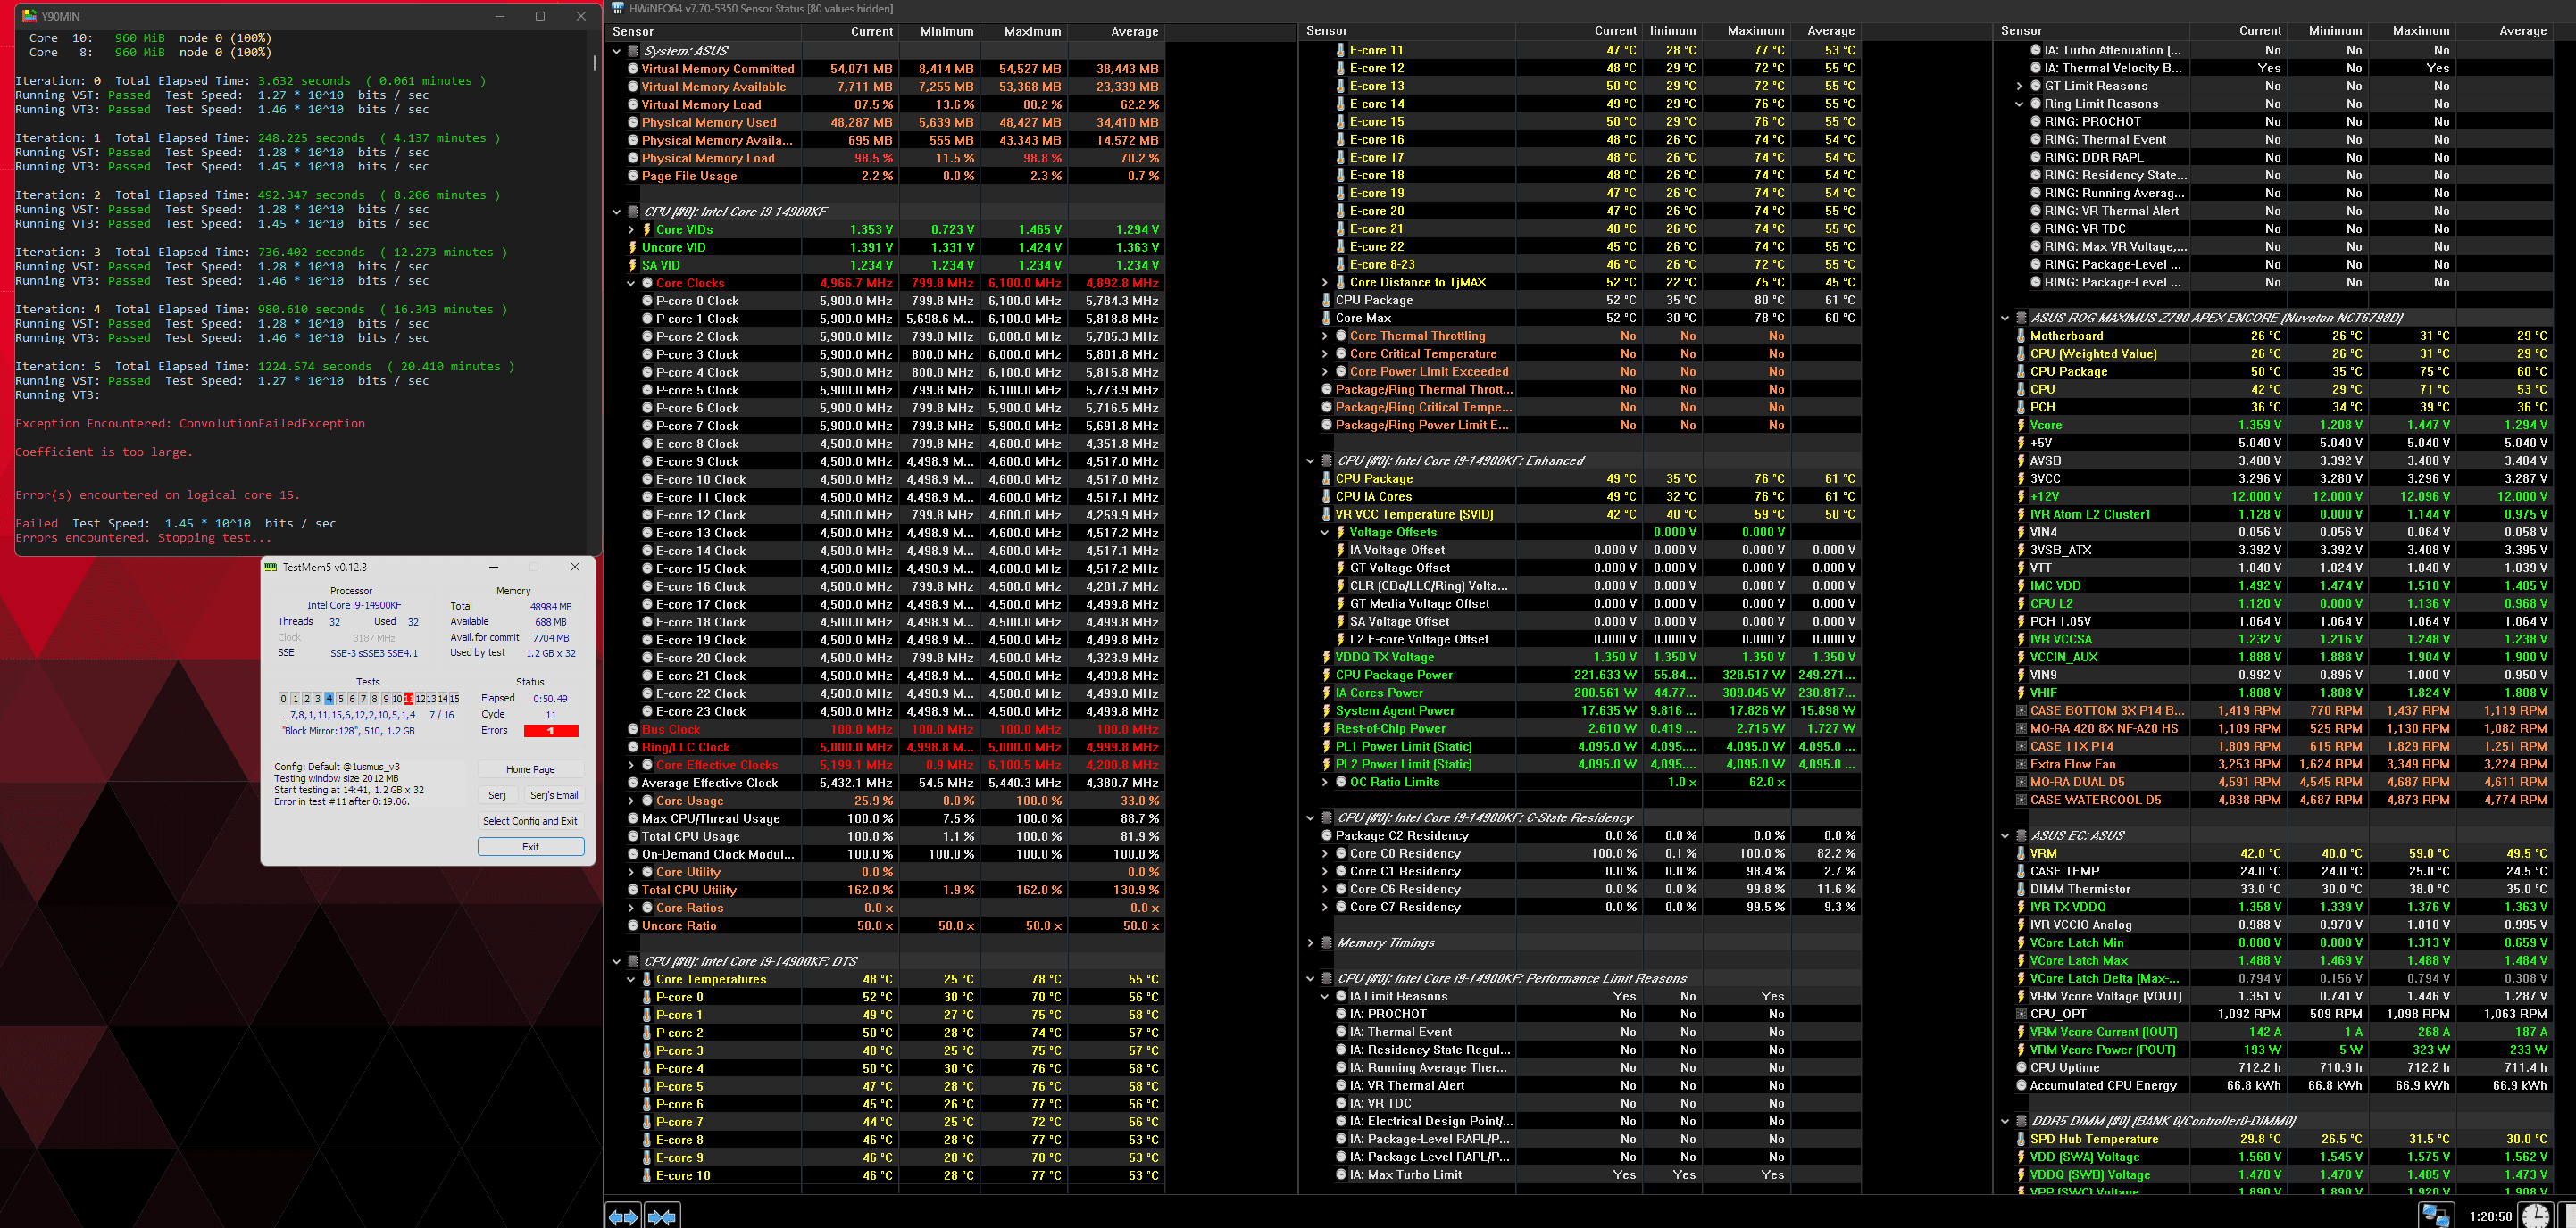The width and height of the screenshot is (2576, 1228).
Task: Click the Exit button in TestMem5
Action: [x=530, y=846]
